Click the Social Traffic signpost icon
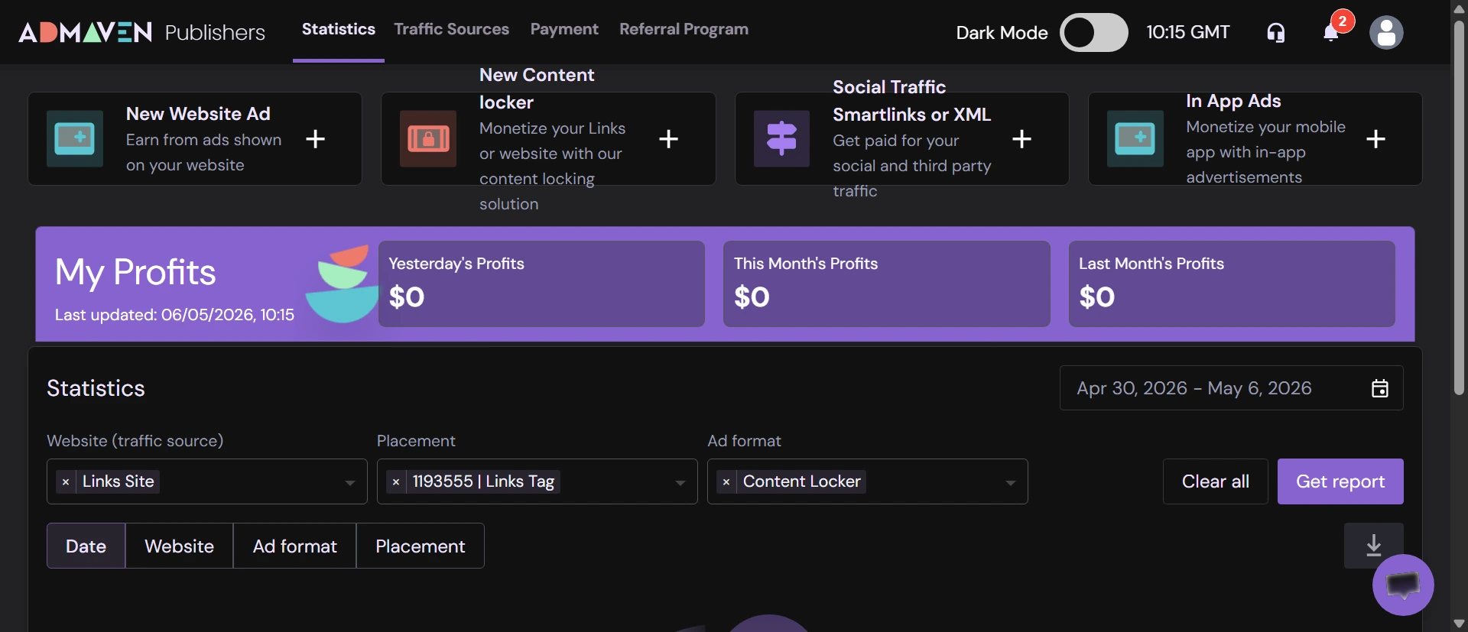1468x632 pixels. click(781, 138)
